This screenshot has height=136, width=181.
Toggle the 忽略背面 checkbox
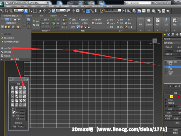166,103
